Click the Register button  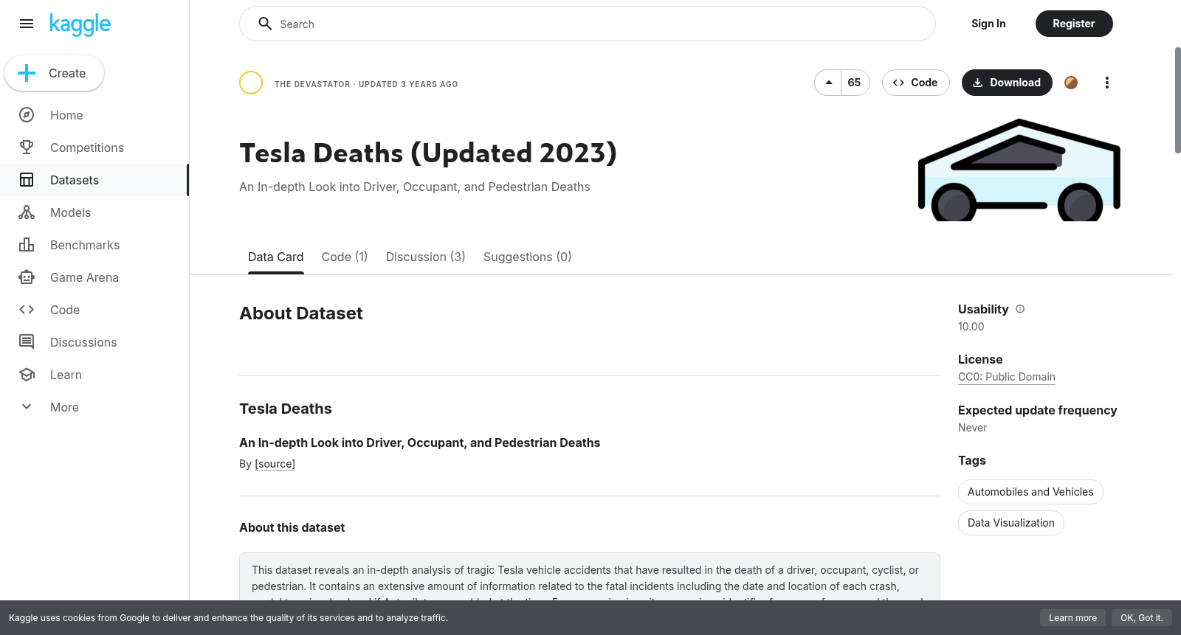click(1074, 24)
